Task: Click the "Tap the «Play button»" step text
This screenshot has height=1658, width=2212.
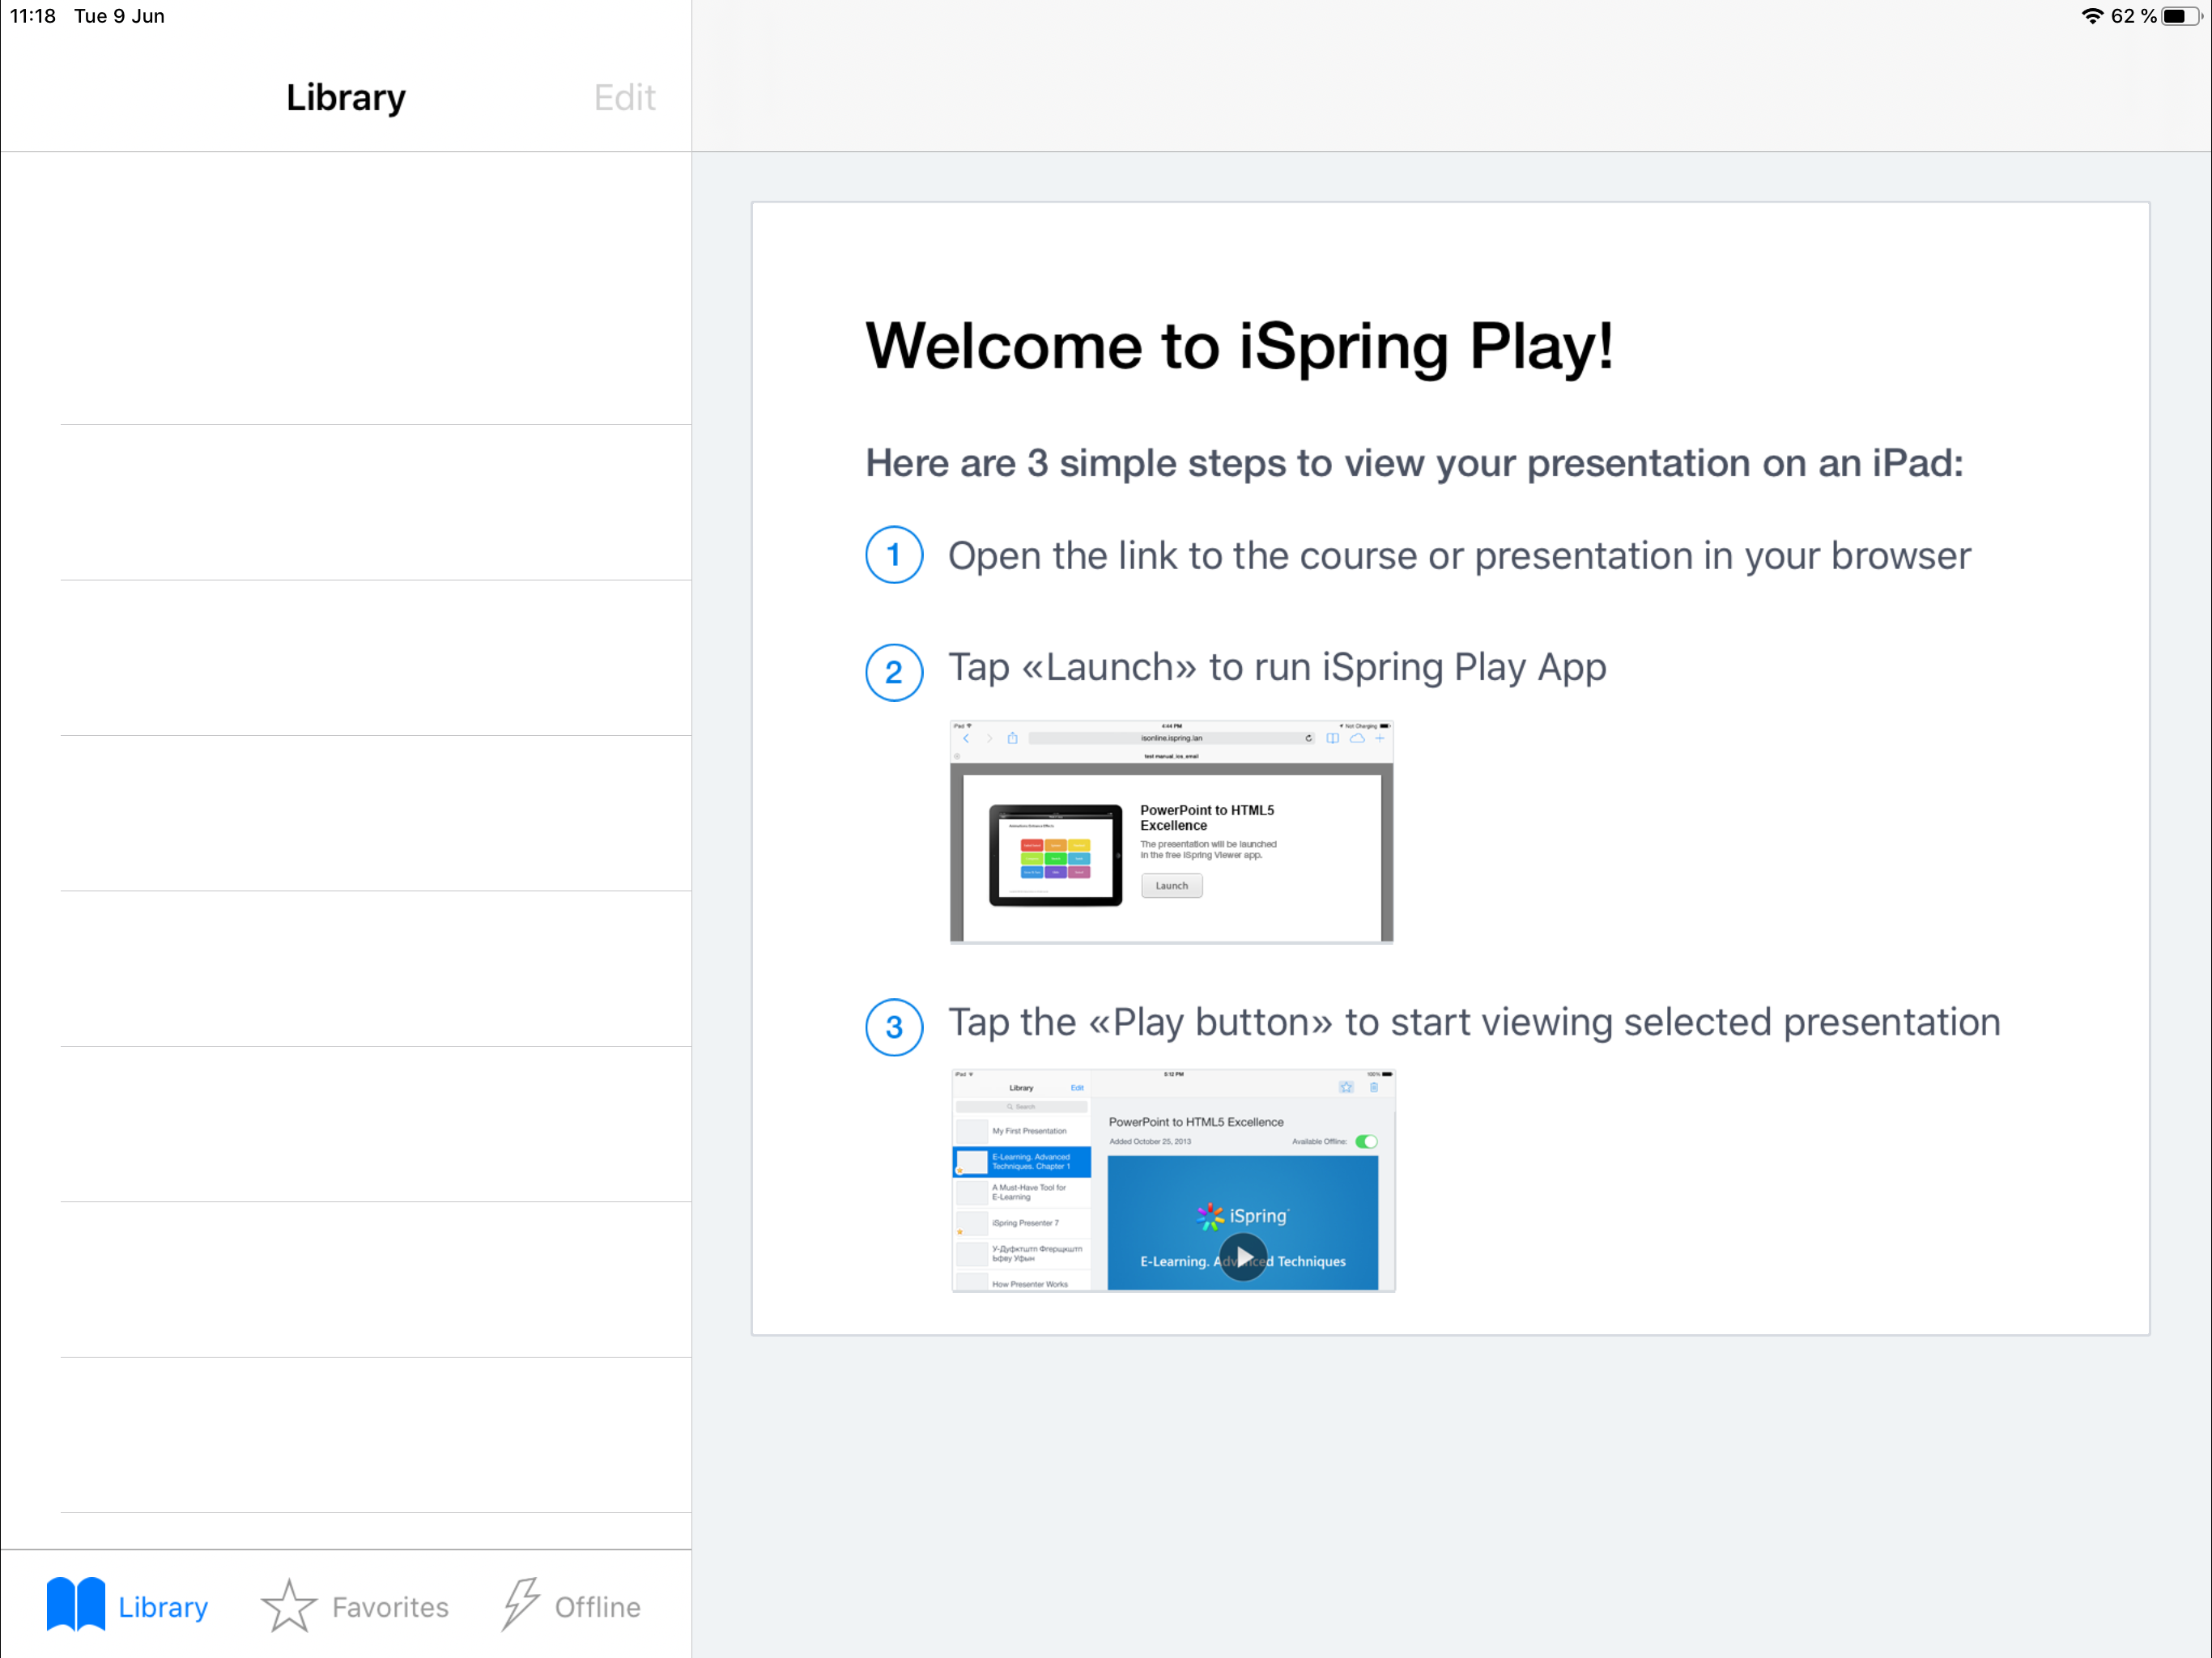Action: pos(1474,1023)
